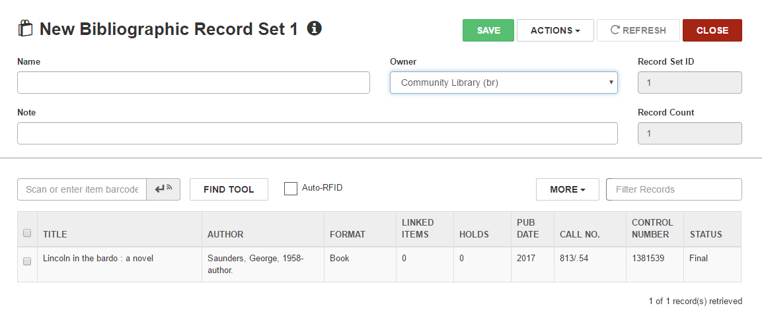Click the Record Set ID field
Screen dimensions: 762x316
click(x=689, y=82)
